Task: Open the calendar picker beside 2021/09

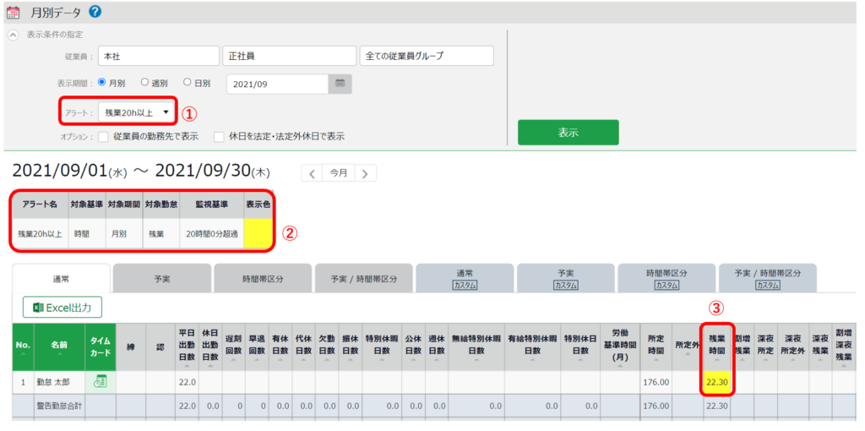Action: (x=340, y=84)
